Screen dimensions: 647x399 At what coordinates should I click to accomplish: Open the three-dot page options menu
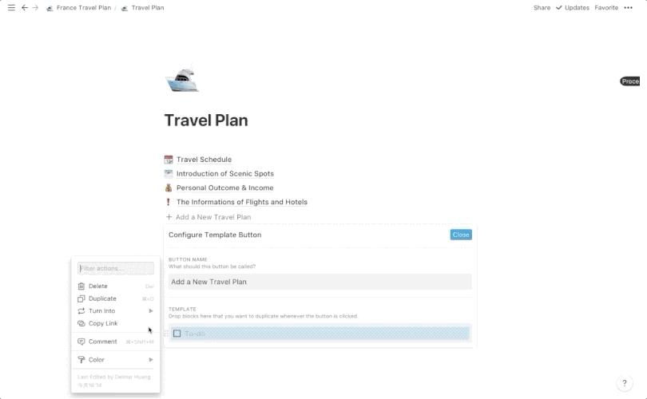point(629,8)
